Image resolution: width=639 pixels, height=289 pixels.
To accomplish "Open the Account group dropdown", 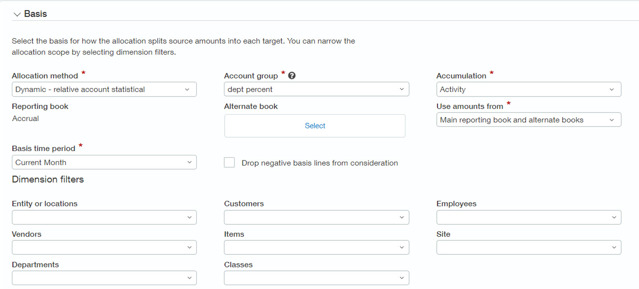I will pyautogui.click(x=316, y=89).
